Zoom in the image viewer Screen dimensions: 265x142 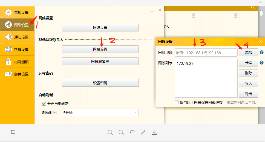tap(110, 132)
